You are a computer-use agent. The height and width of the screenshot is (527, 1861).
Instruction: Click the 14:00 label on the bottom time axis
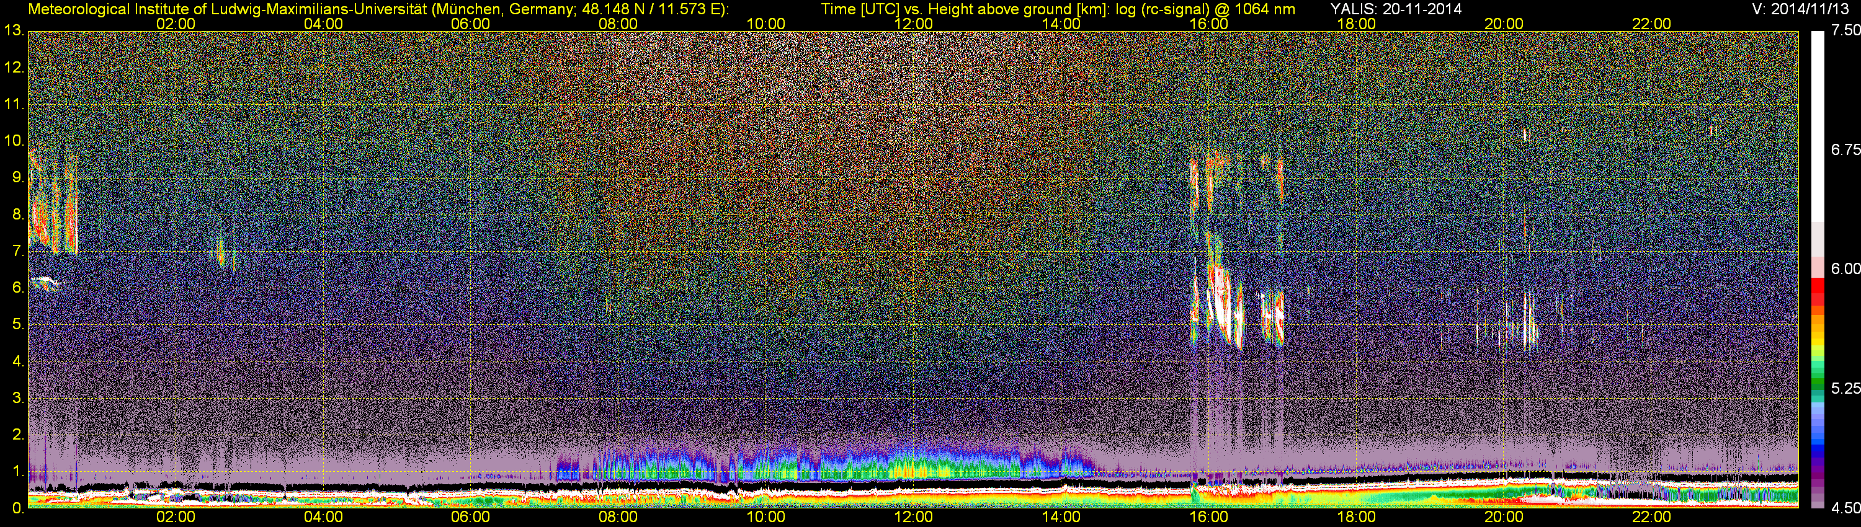click(1061, 518)
